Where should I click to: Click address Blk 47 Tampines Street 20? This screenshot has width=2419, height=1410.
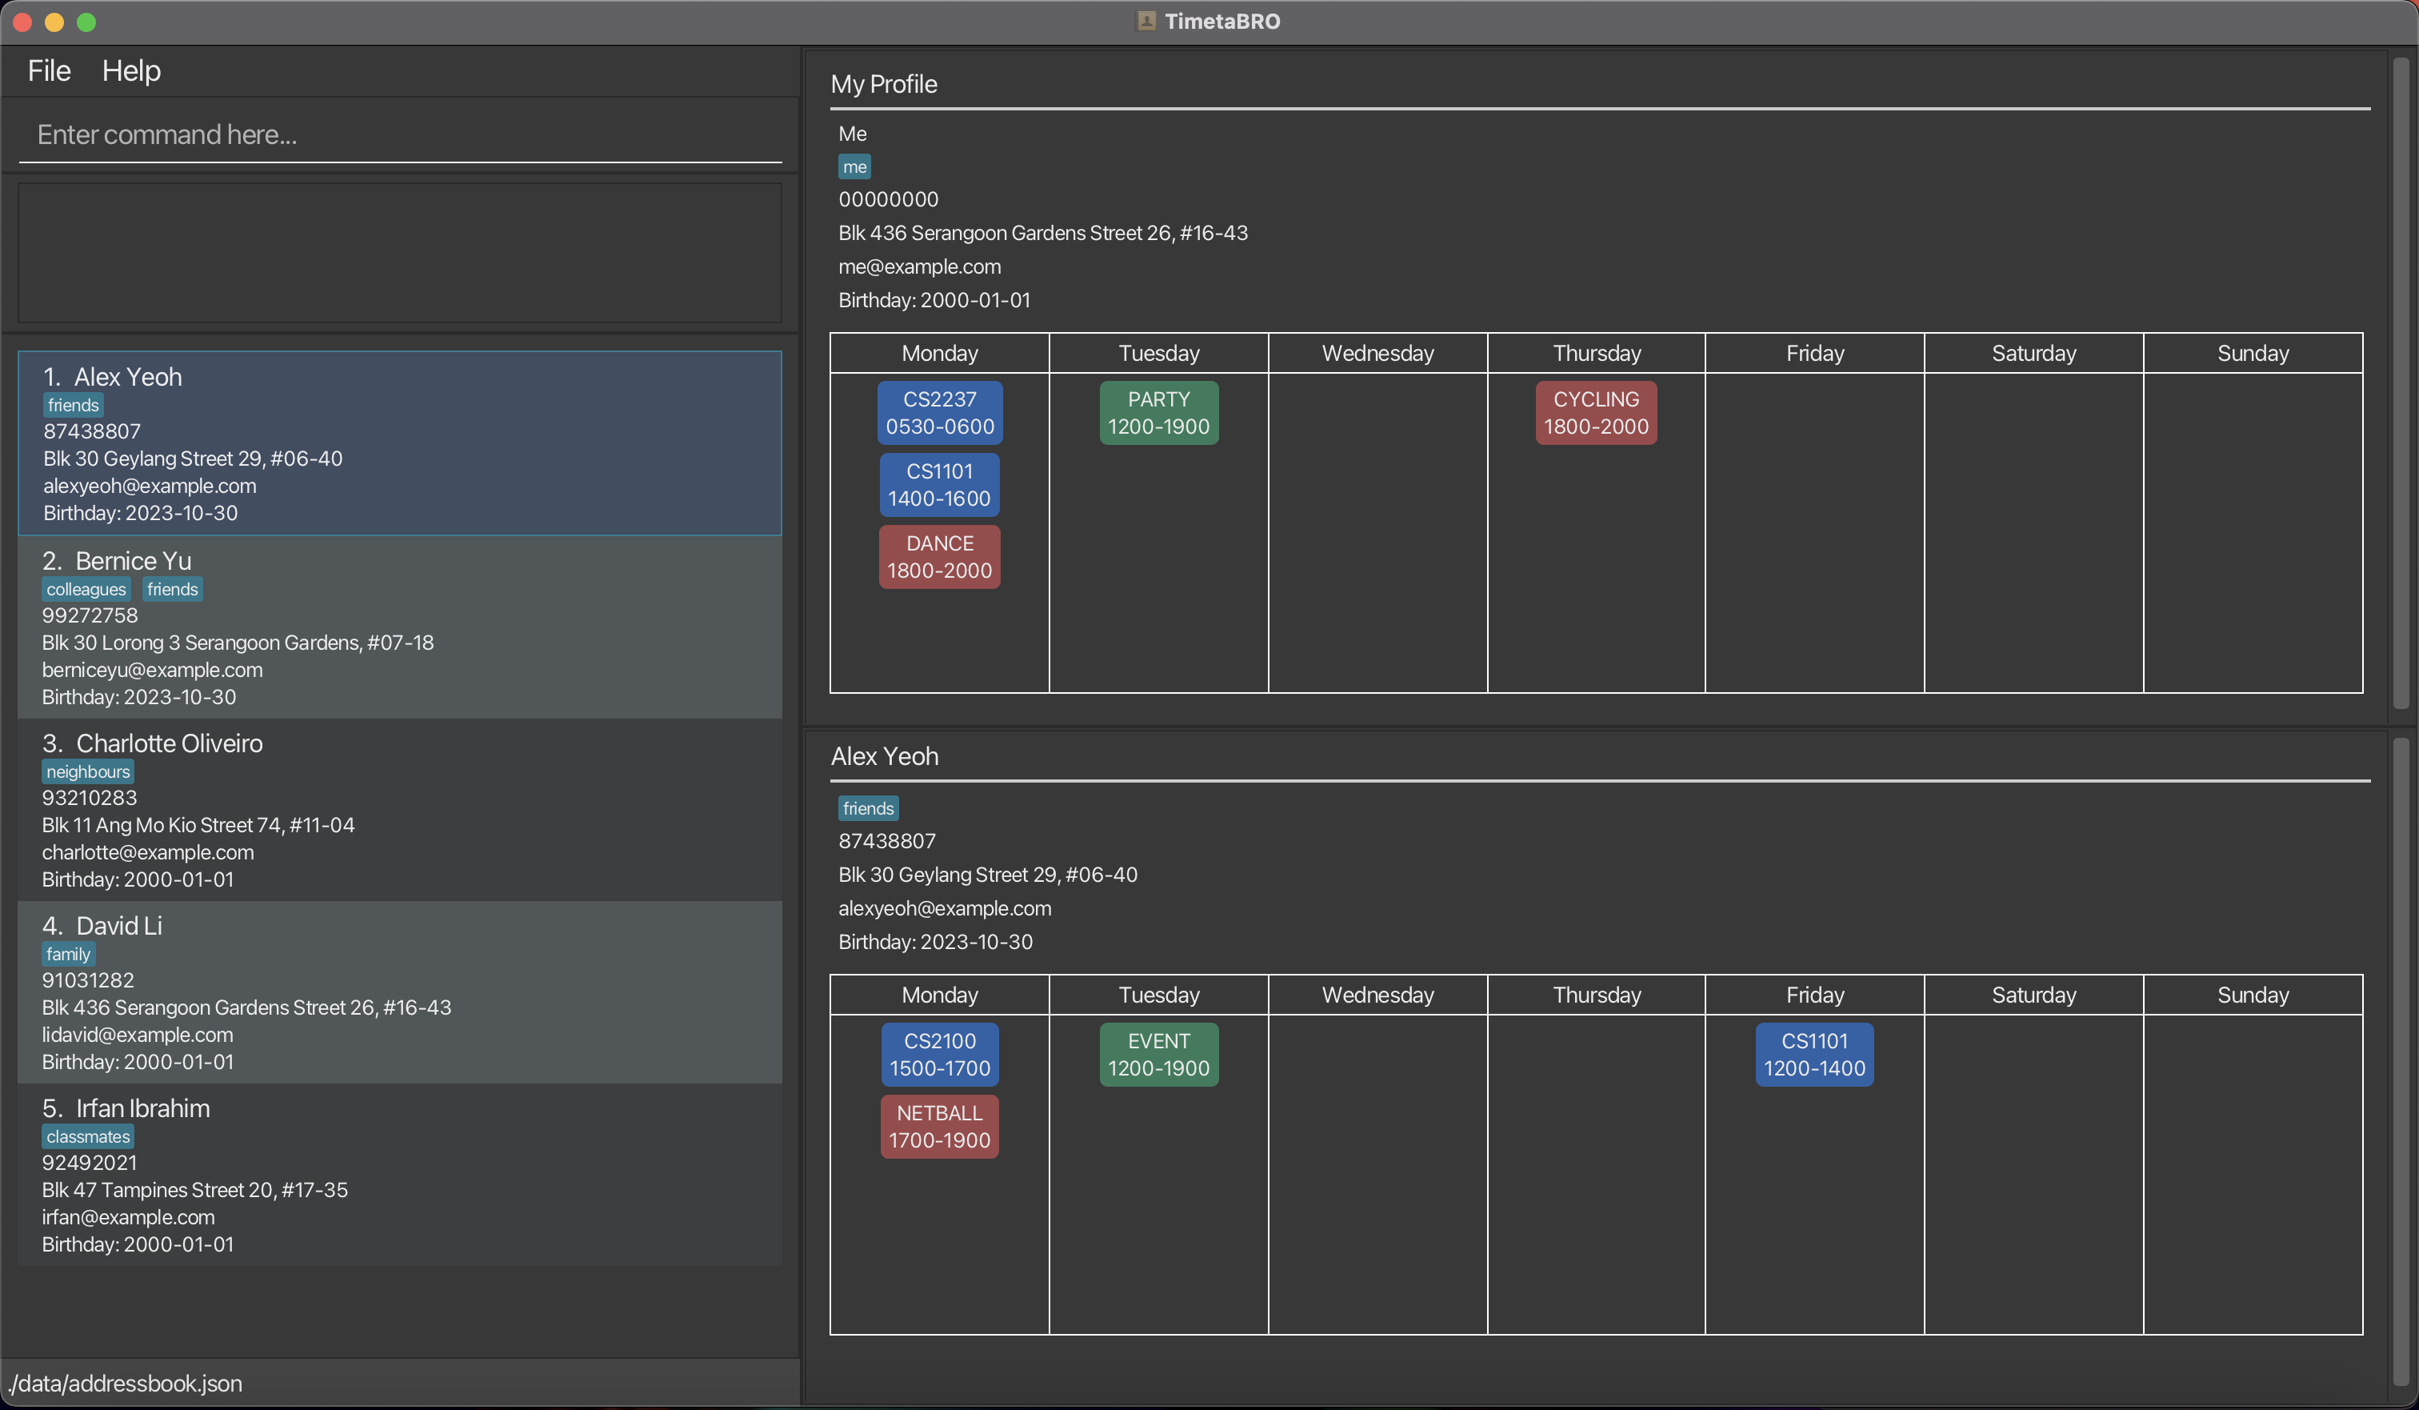pos(195,1190)
